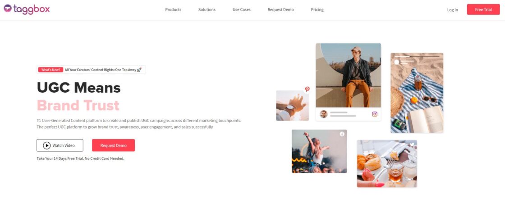Click the Pinterest icon badge

(x=307, y=90)
